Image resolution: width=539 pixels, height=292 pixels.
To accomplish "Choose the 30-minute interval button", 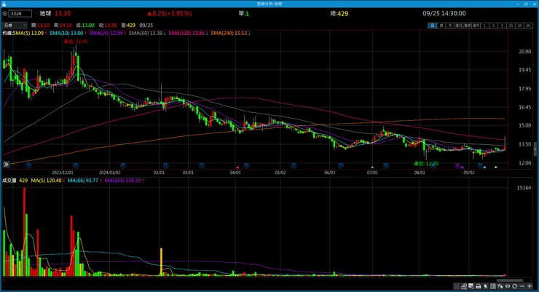I will pos(519,25).
